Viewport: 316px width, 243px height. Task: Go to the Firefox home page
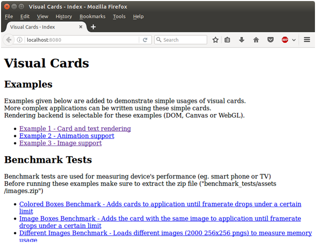pos(256,40)
